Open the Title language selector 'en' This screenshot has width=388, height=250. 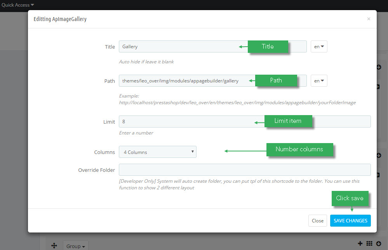(x=319, y=47)
